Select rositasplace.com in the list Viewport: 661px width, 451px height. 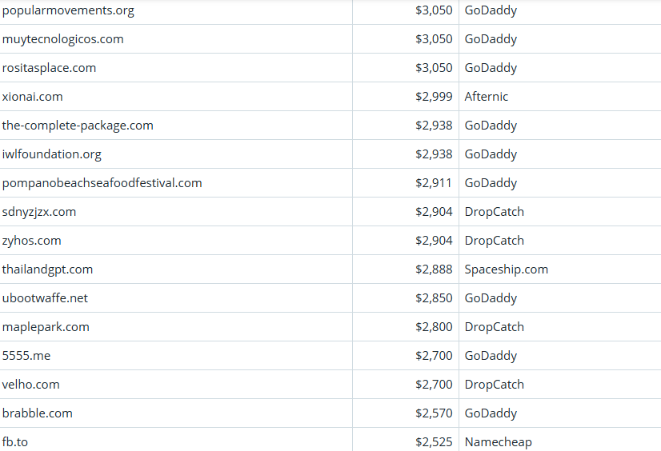(49, 68)
